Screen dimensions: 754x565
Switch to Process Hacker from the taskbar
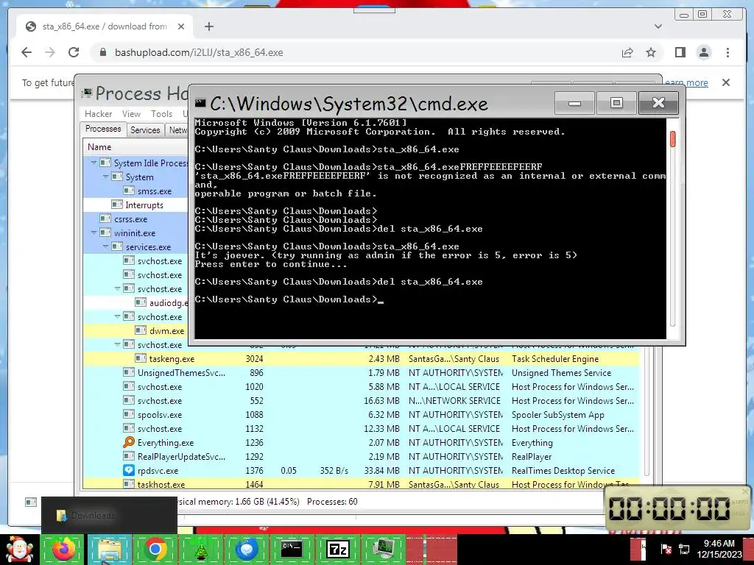point(383,549)
